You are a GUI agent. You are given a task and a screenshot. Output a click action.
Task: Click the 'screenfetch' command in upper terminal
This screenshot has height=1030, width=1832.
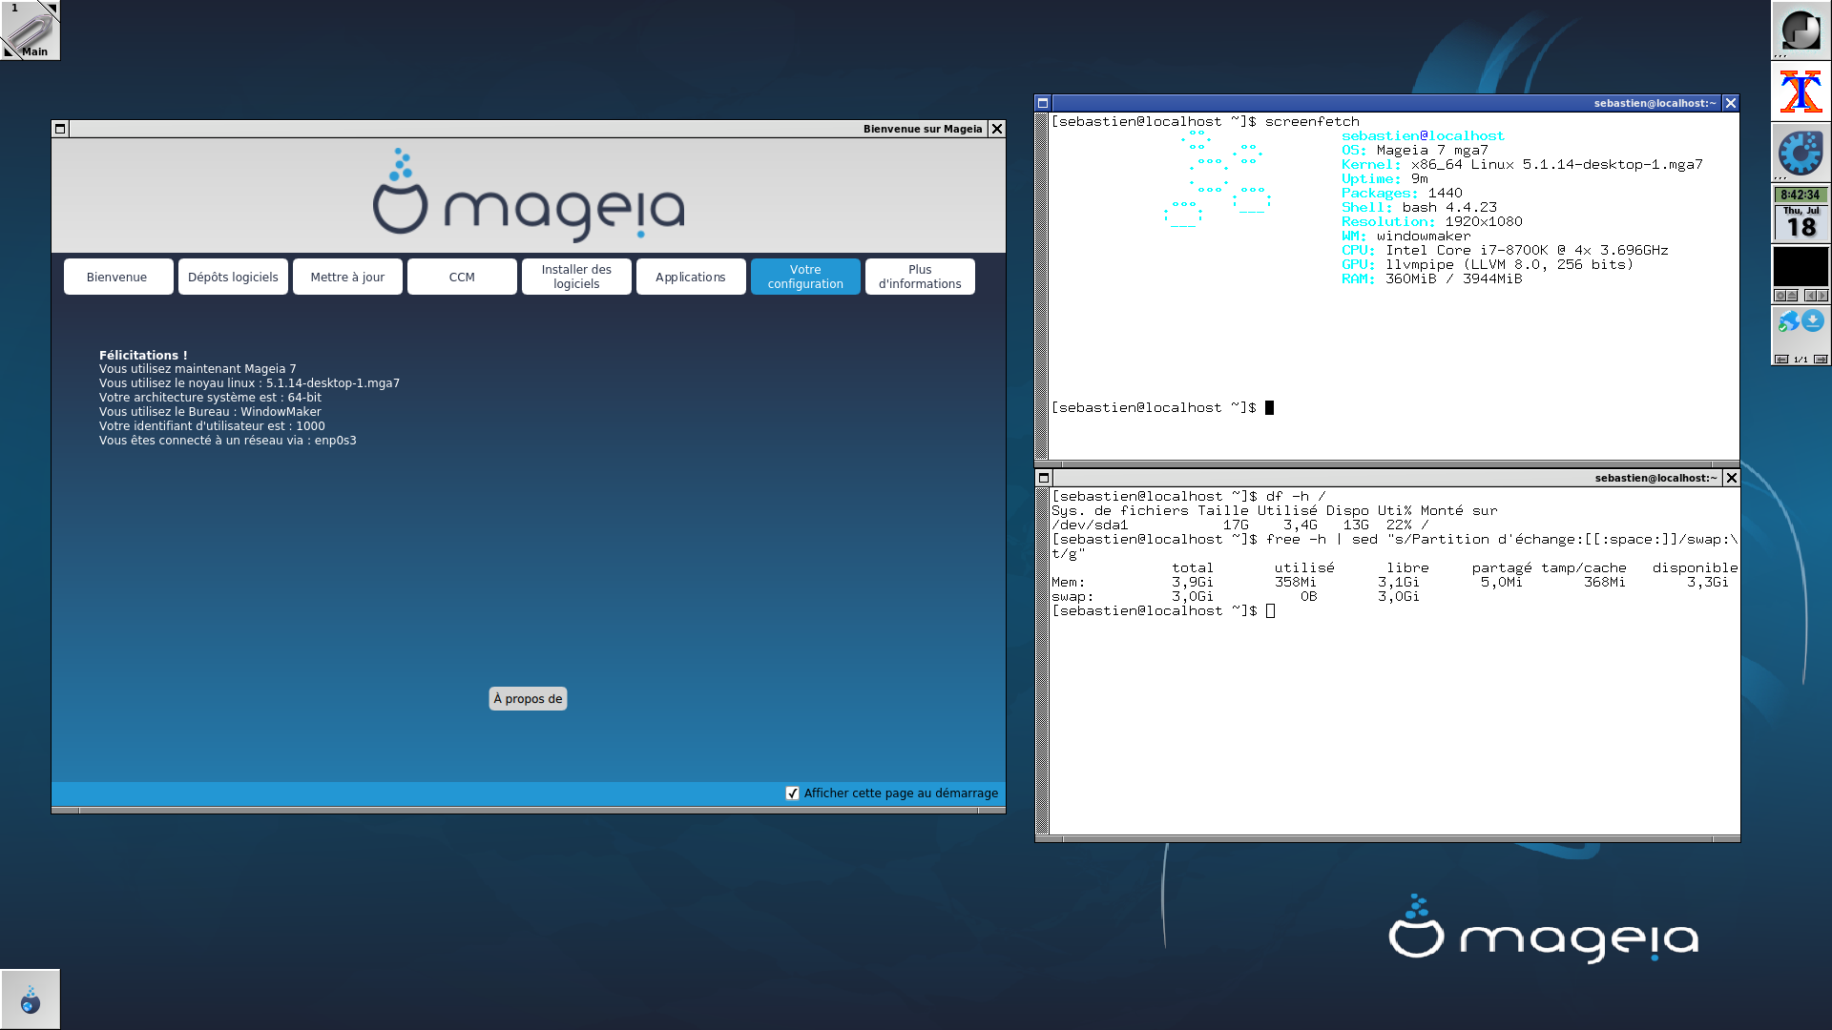tap(1312, 121)
